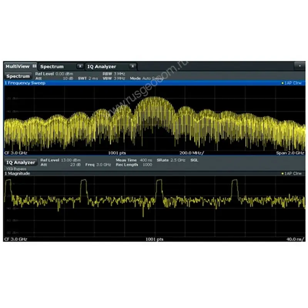Close the IQ Analyzer tab
Image resolution: width=308 pixels, height=308 pixels.
[132, 66]
